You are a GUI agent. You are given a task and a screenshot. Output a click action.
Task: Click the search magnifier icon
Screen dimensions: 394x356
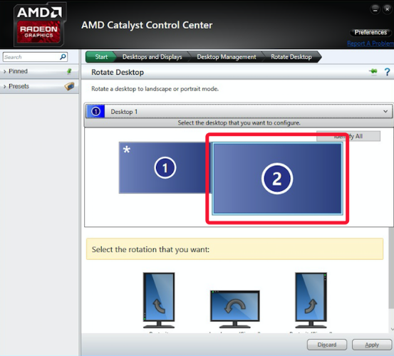tap(63, 57)
